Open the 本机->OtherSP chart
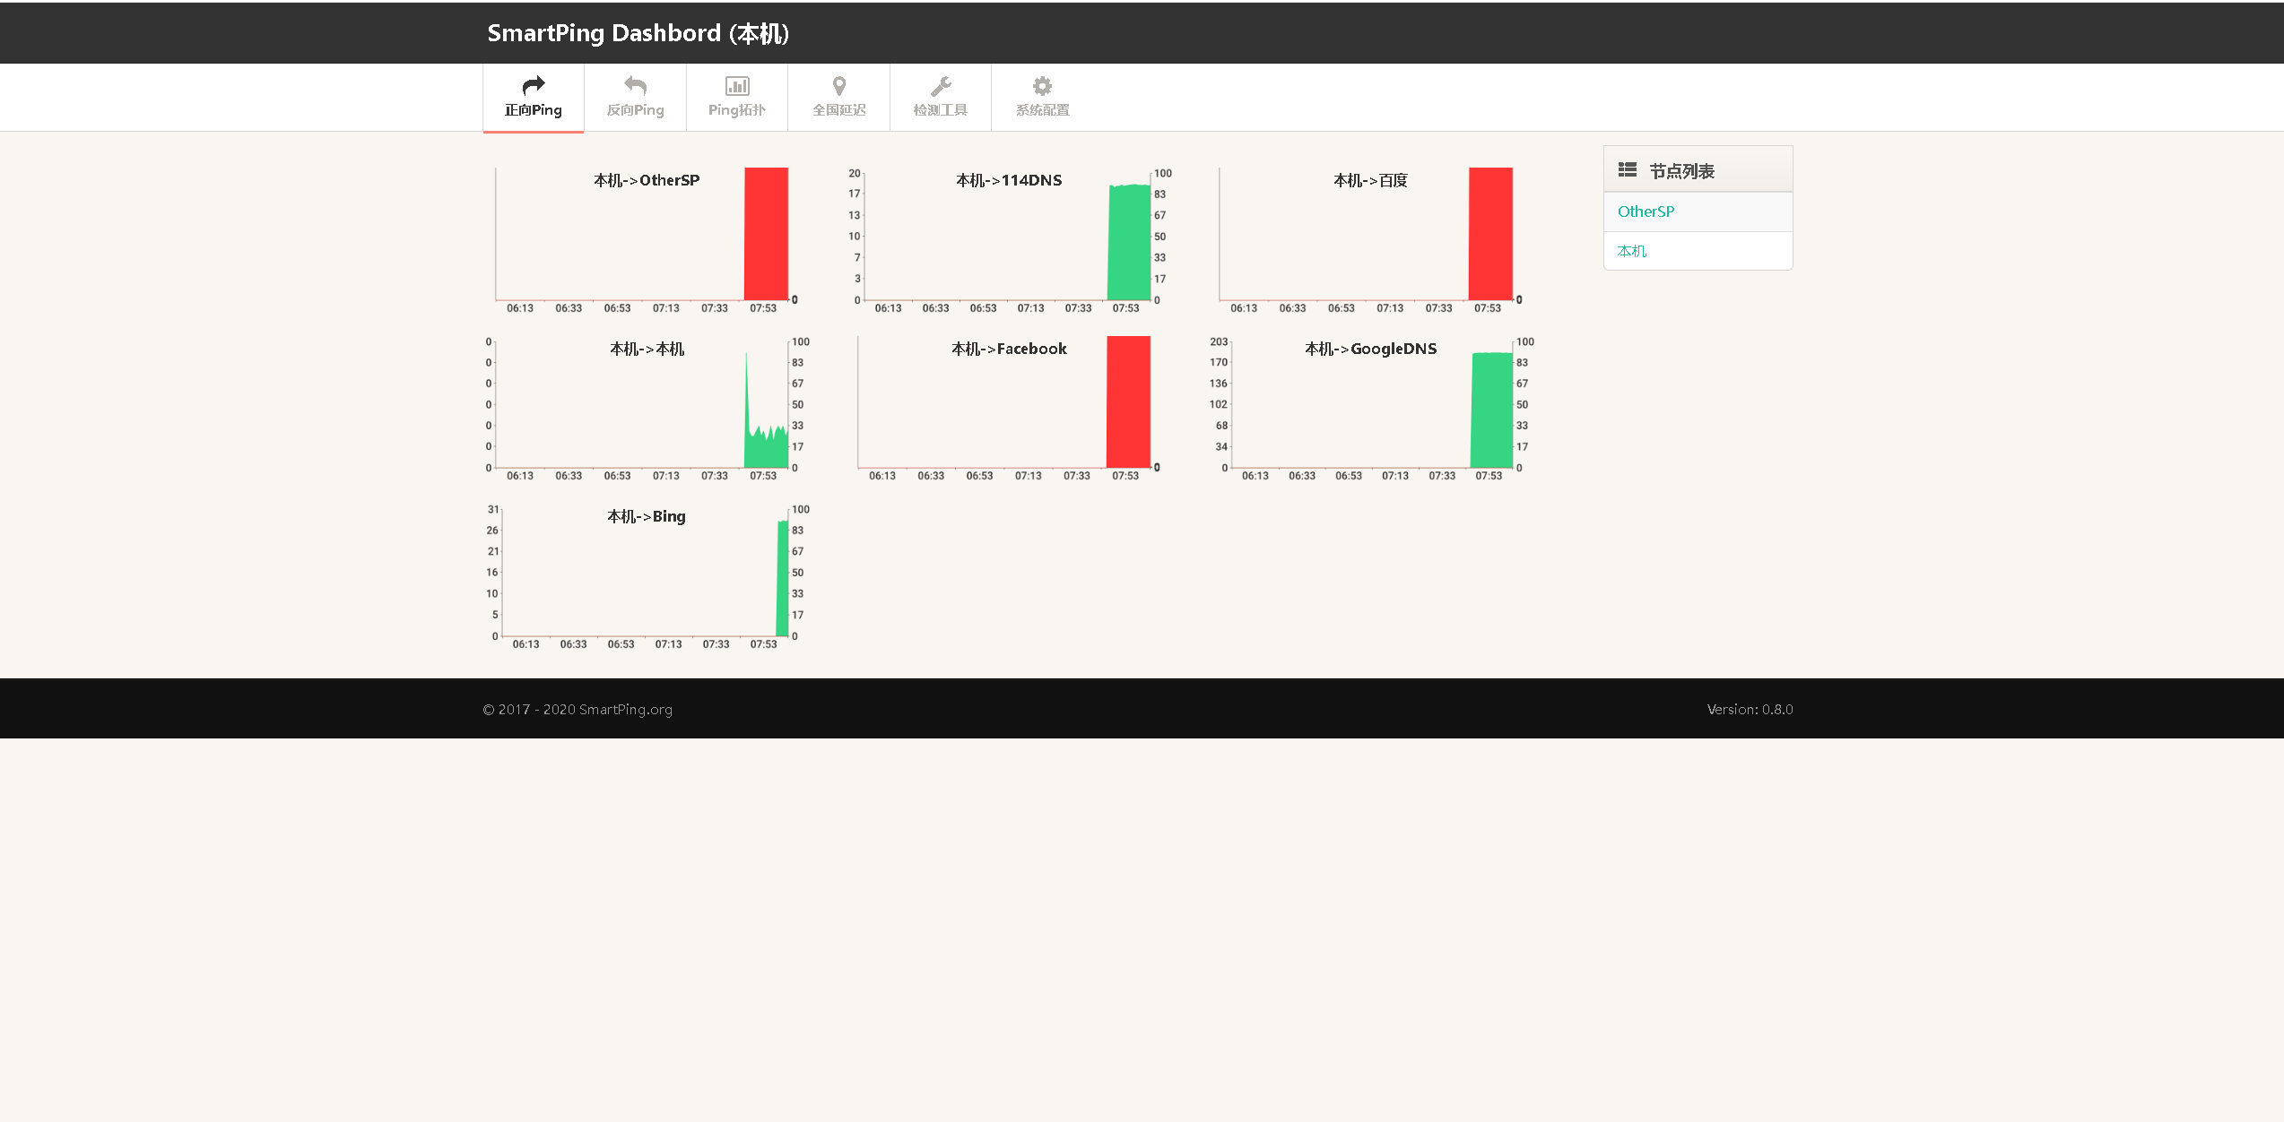Image resolution: width=2284 pixels, height=1122 pixels. pos(642,237)
